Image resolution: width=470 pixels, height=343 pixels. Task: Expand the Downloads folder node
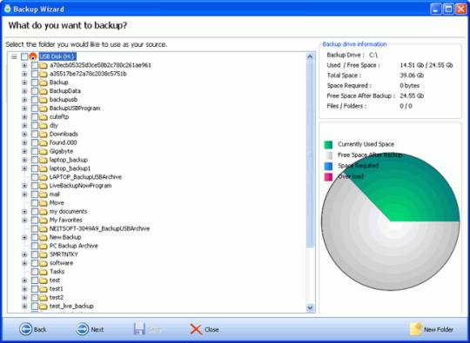pyautogui.click(x=24, y=134)
